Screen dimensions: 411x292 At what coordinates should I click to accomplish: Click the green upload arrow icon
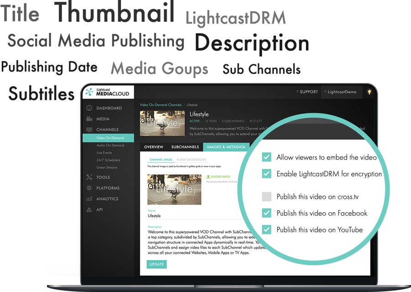coord(208,177)
